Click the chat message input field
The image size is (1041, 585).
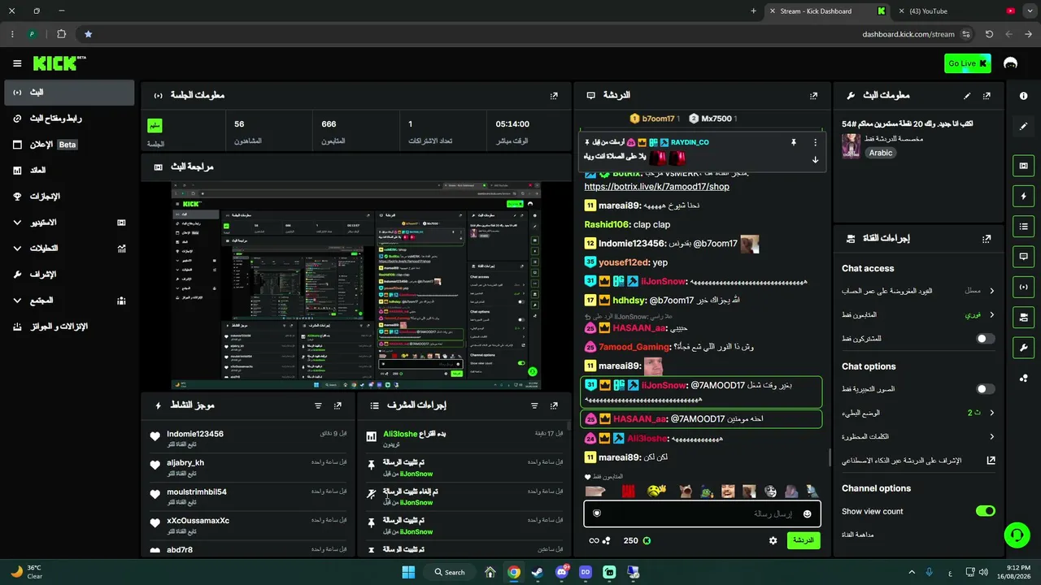[x=702, y=513]
